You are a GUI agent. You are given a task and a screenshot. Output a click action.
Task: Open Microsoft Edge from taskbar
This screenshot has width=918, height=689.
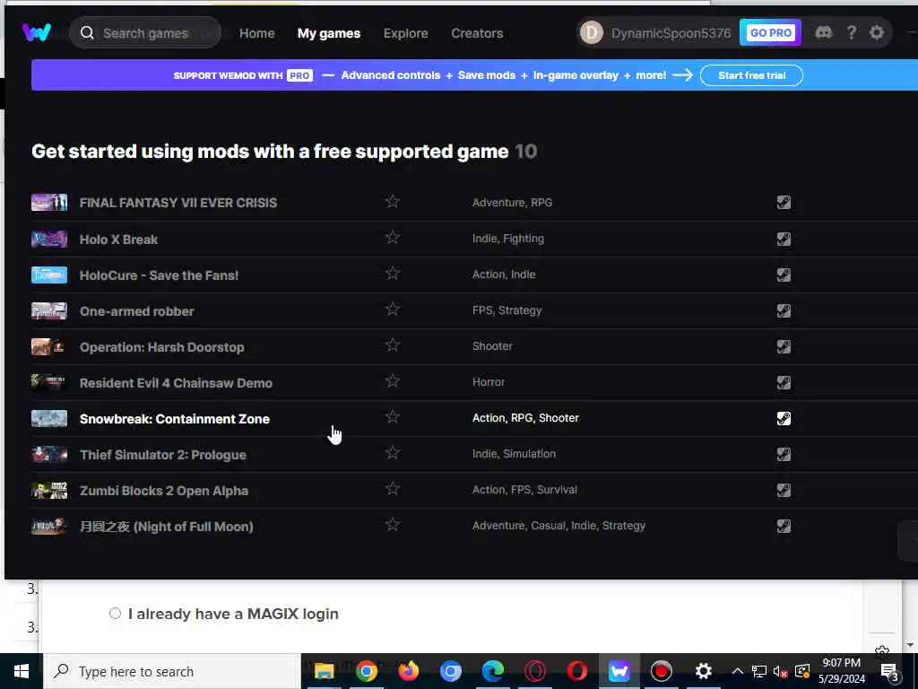492,671
